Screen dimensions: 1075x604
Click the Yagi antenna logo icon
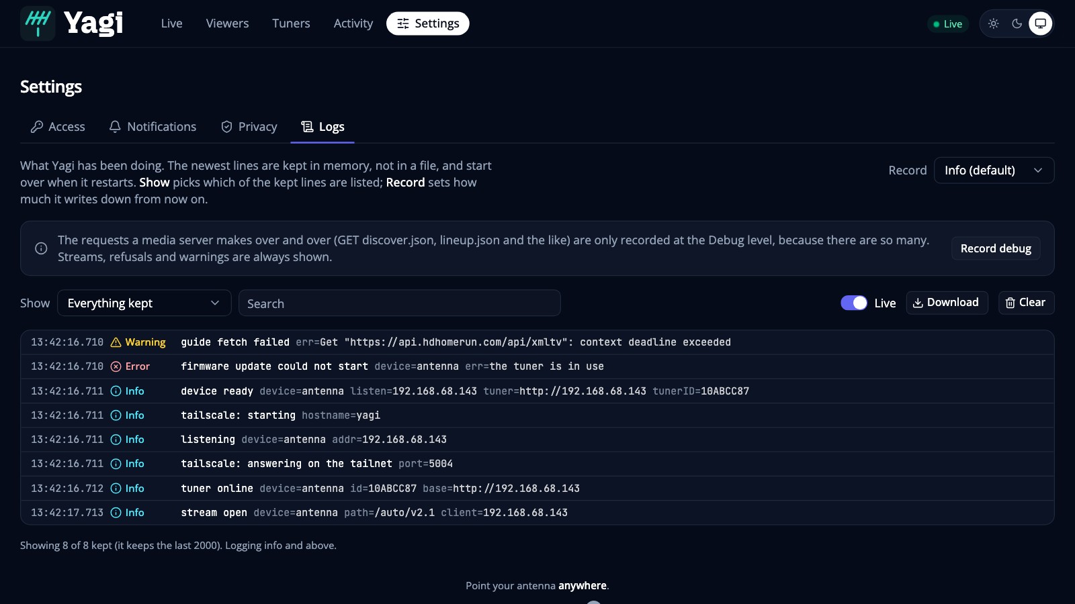[38, 23]
